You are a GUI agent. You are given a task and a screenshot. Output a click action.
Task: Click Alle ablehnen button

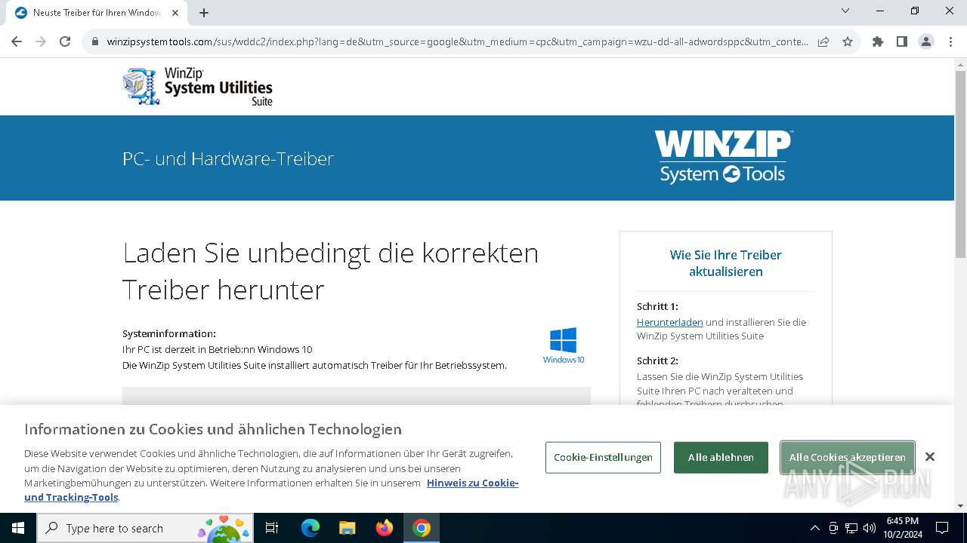pyautogui.click(x=721, y=458)
